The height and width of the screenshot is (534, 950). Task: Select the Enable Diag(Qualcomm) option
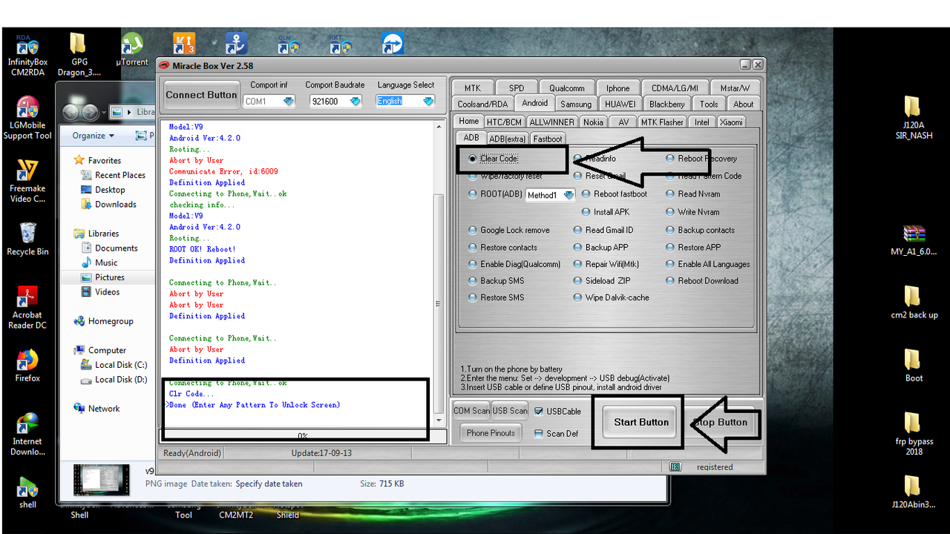tap(474, 265)
